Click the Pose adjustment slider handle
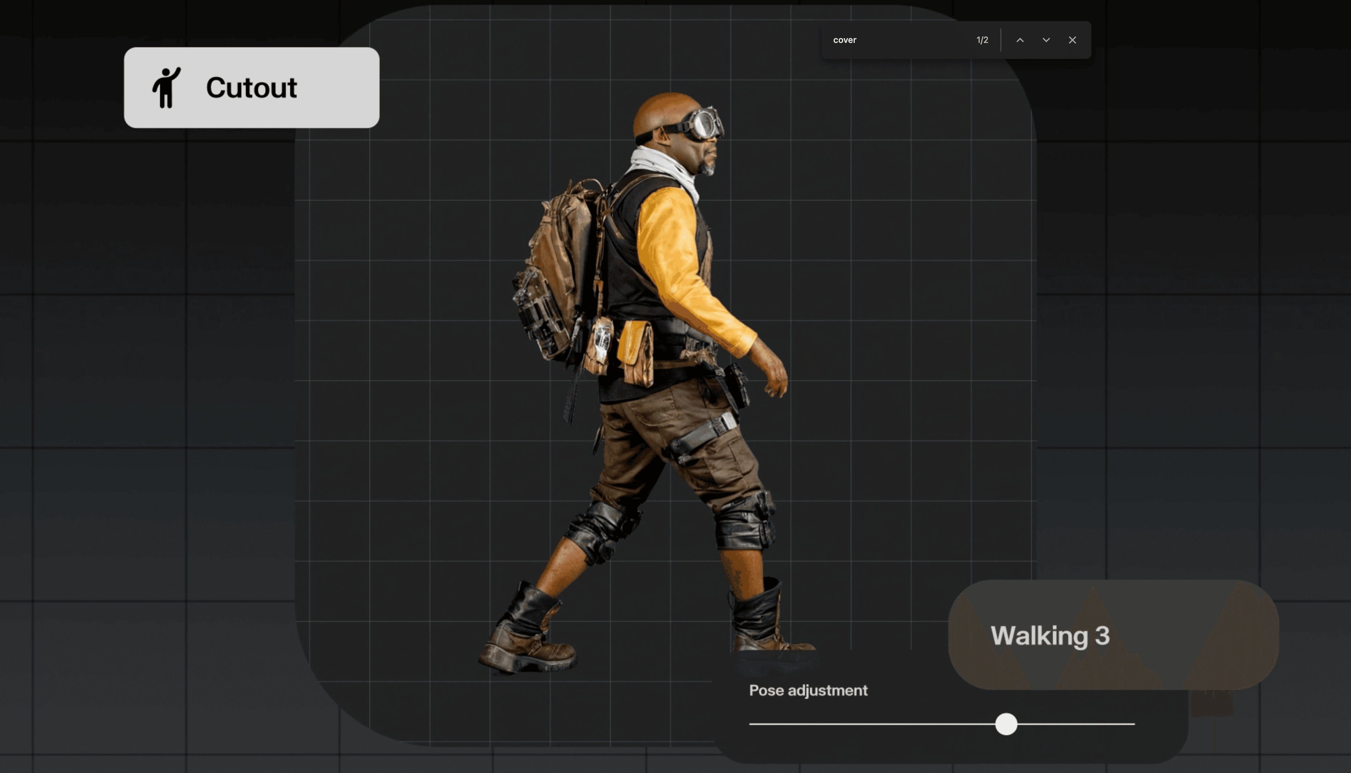1351x773 pixels. tap(1005, 724)
